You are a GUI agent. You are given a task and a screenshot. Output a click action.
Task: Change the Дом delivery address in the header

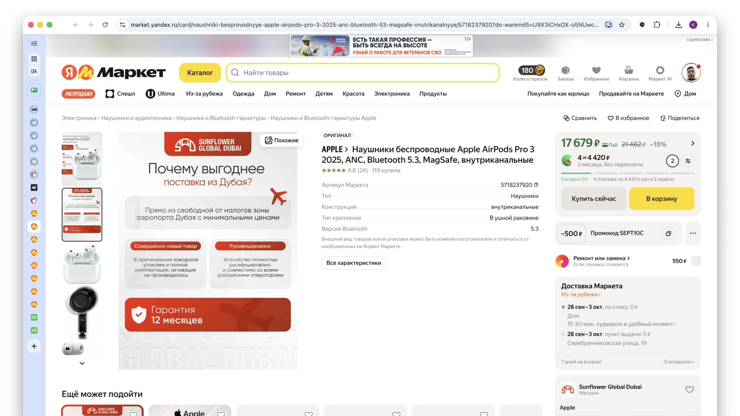click(x=685, y=94)
